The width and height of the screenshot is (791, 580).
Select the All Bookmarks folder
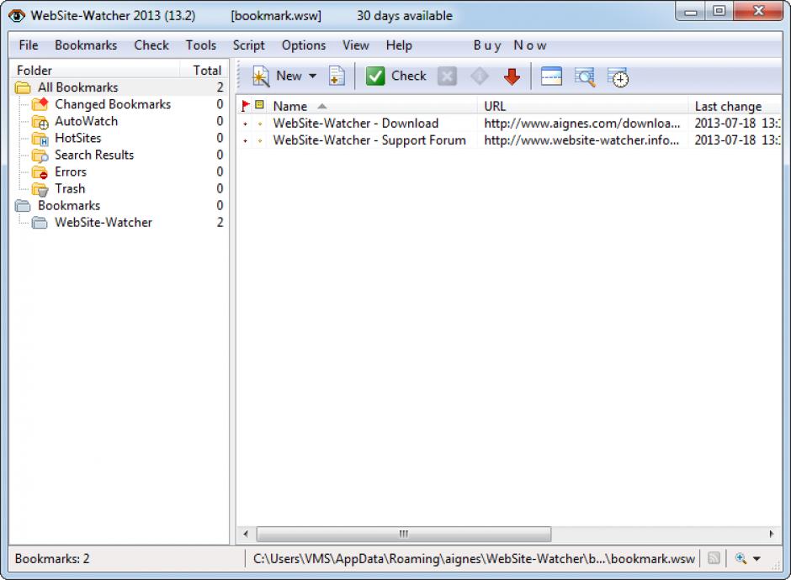point(77,87)
